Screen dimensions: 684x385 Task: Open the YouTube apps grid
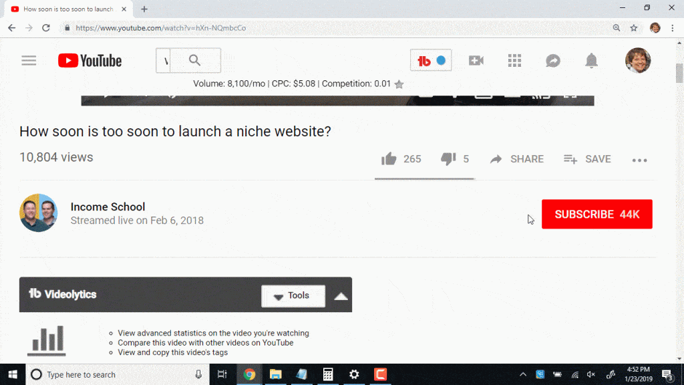click(x=514, y=61)
